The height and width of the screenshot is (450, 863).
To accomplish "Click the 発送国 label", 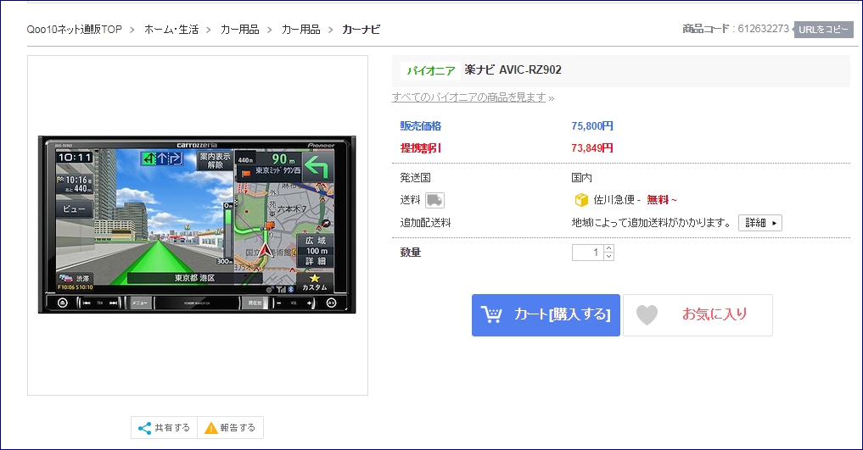I will pyautogui.click(x=416, y=177).
